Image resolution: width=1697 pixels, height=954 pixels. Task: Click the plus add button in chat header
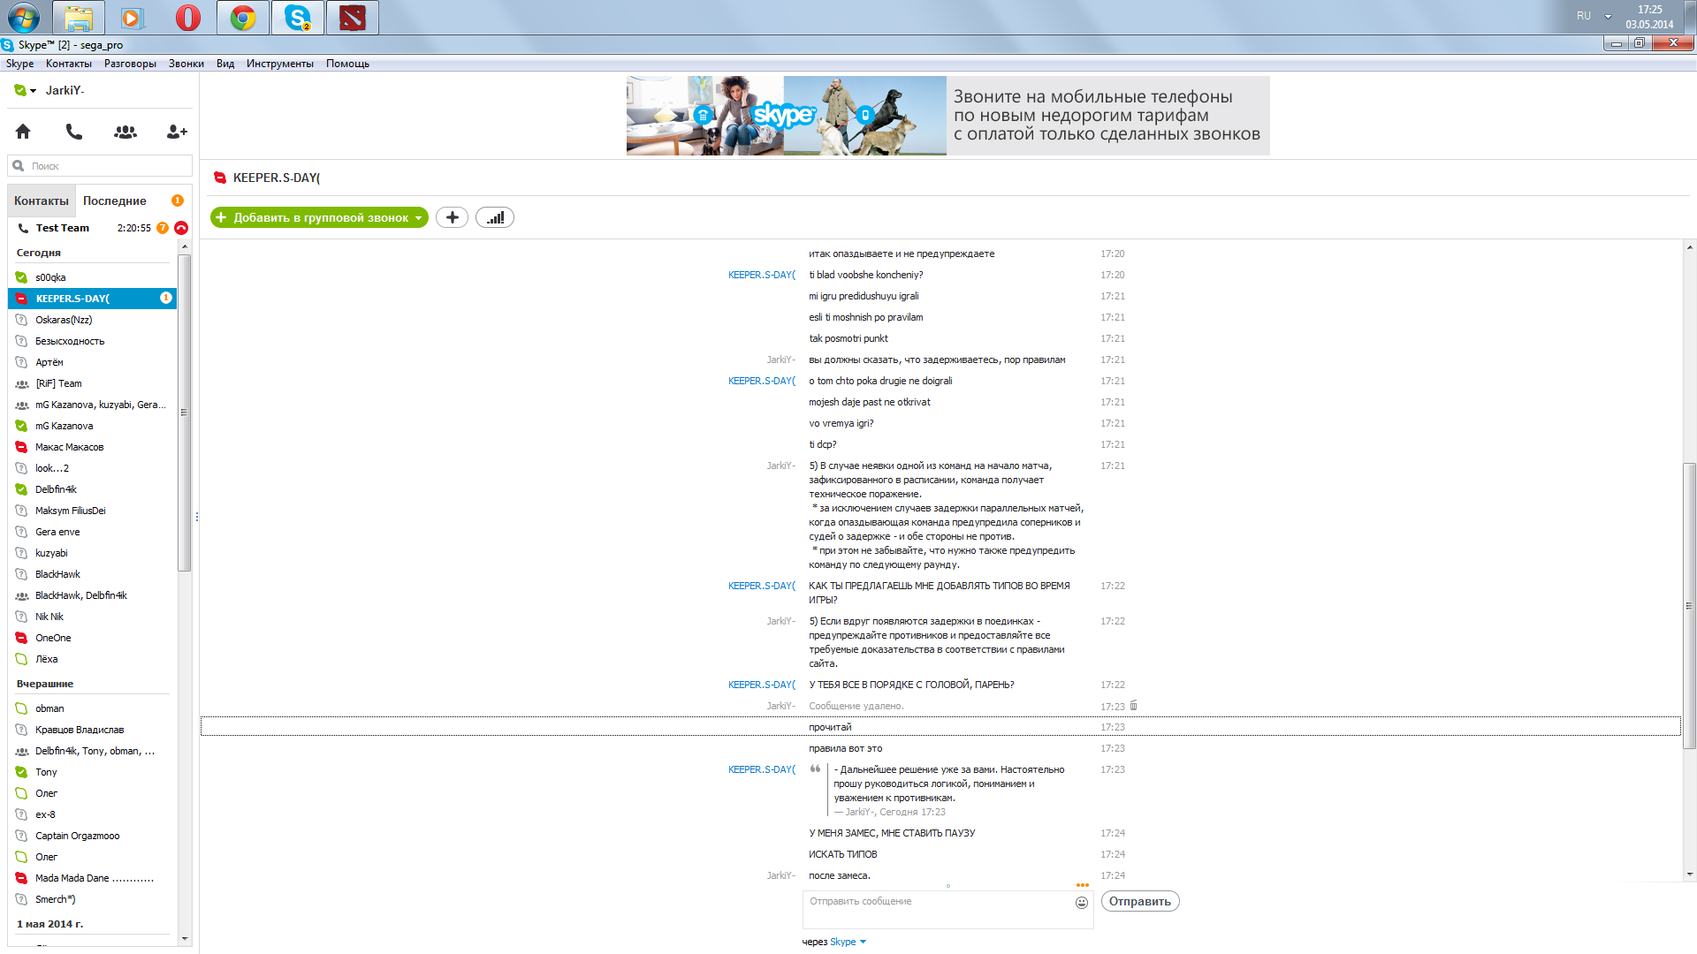pos(452,217)
